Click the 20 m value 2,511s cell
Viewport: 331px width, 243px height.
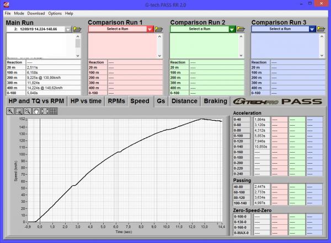pyautogui.click(x=54, y=67)
